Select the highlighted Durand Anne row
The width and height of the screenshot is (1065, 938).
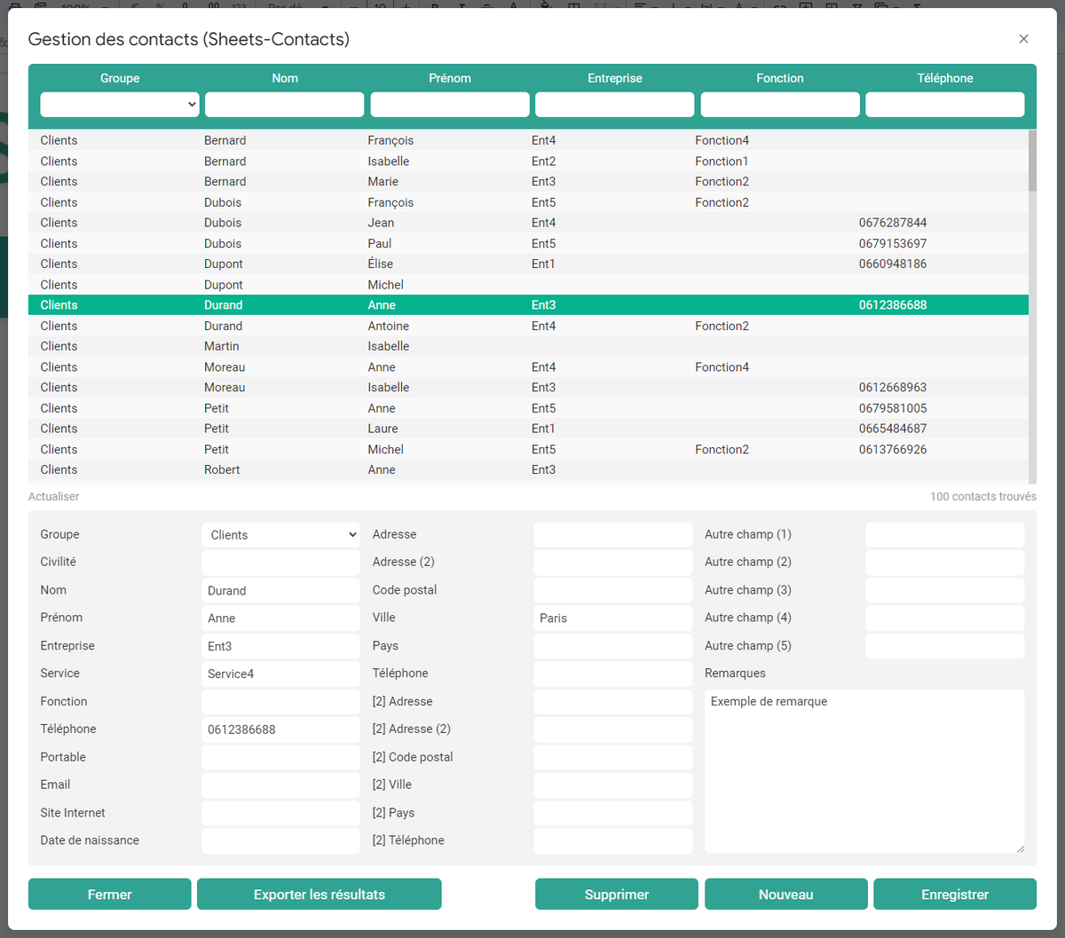(x=528, y=305)
